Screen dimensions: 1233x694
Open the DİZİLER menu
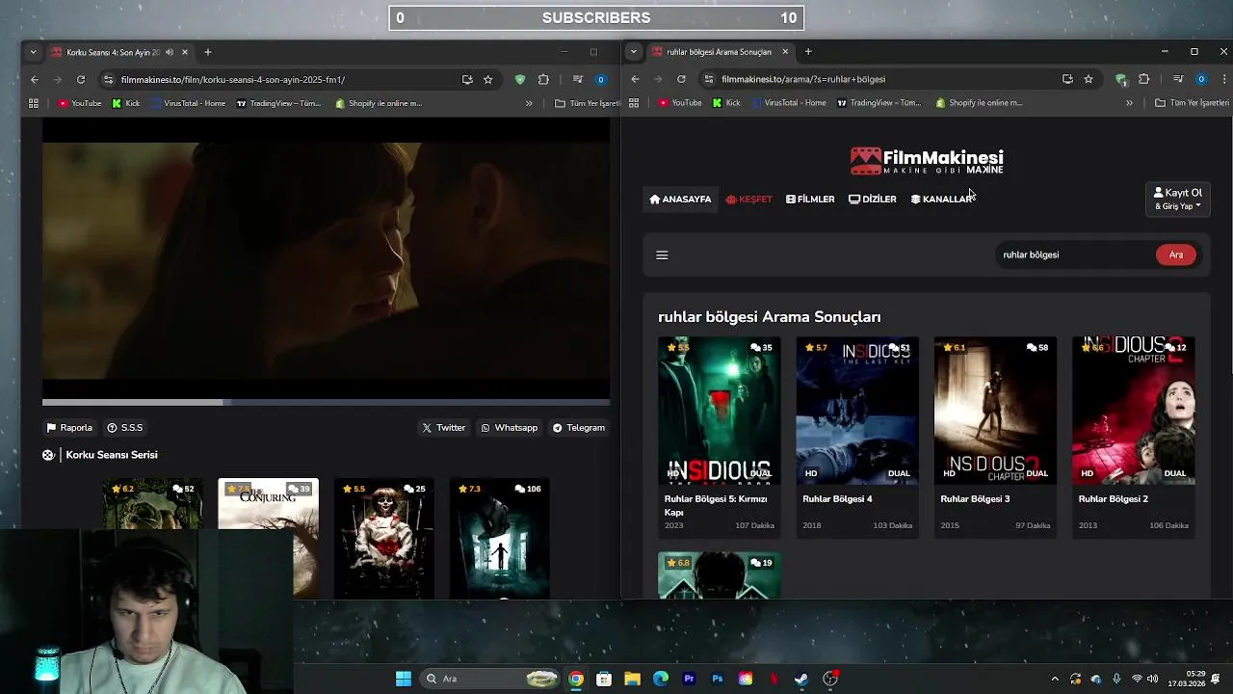click(x=873, y=200)
